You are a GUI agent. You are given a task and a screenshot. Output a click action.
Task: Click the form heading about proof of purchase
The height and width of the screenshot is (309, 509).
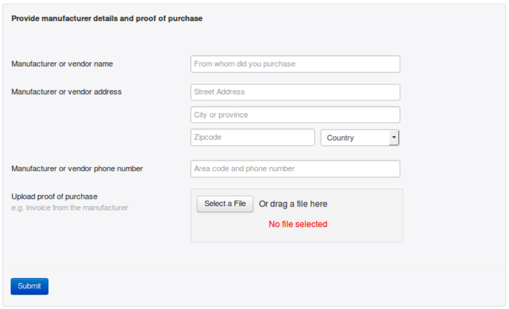pos(107,19)
